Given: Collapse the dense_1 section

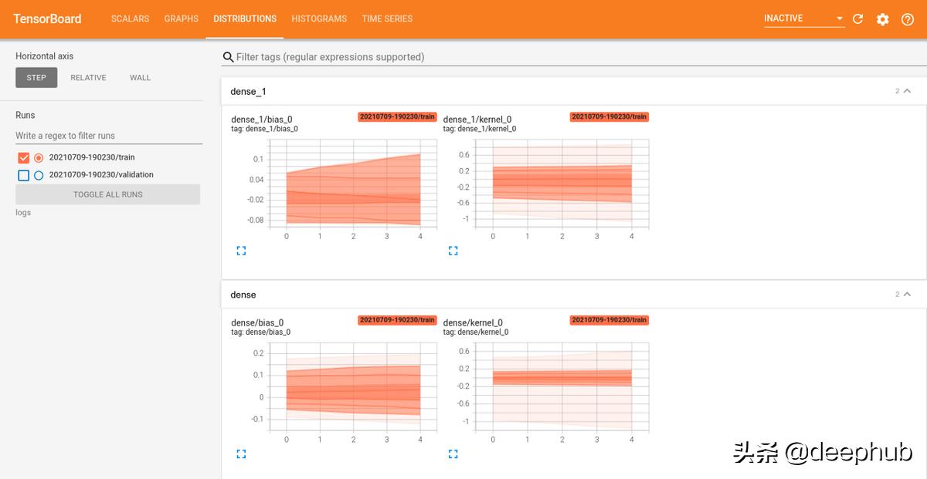Looking at the screenshot, I should (907, 91).
